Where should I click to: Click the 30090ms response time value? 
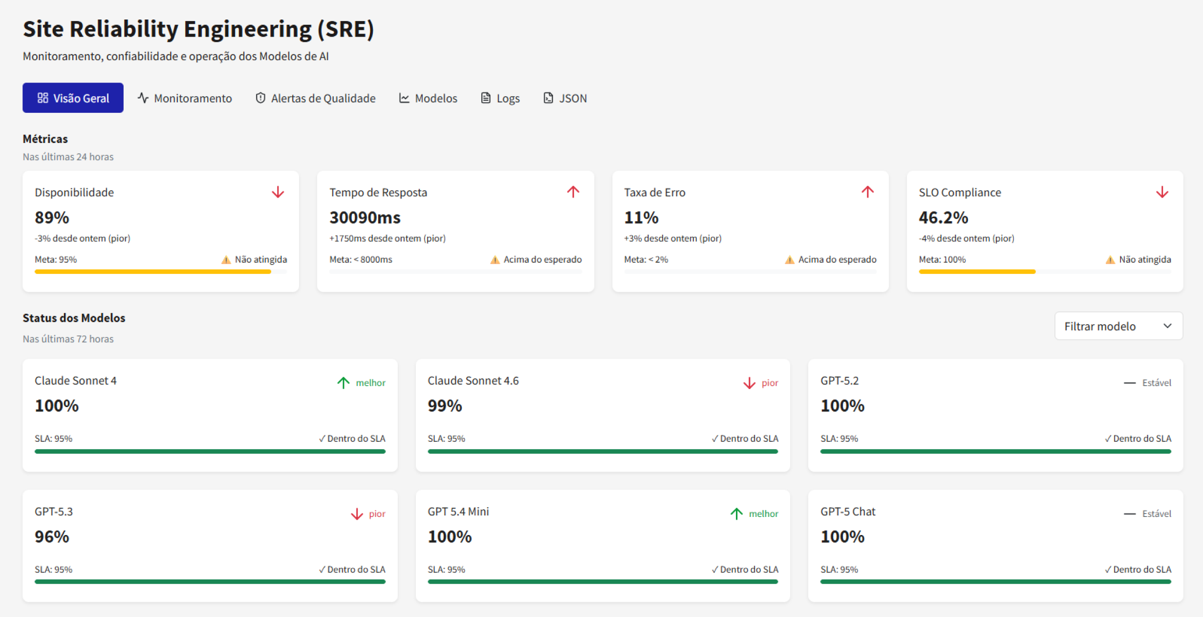point(365,217)
